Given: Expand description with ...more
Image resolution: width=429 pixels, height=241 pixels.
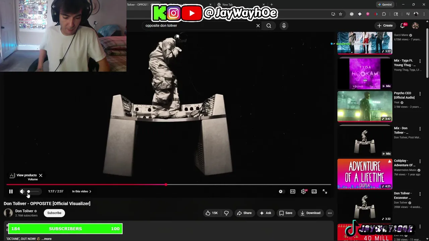Looking at the screenshot, I should (x=47, y=239).
